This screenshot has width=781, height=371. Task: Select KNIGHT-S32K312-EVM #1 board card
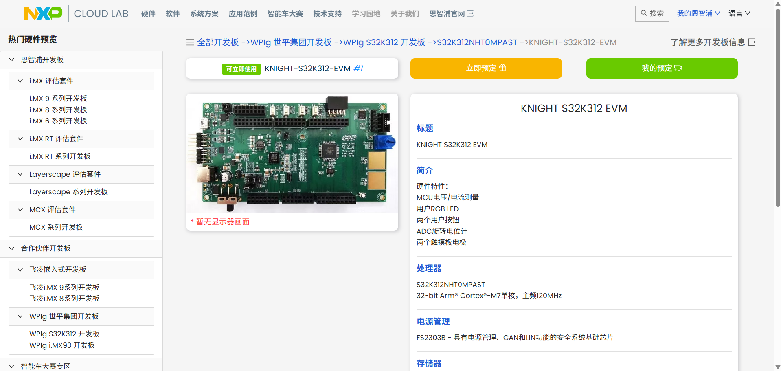(292, 68)
